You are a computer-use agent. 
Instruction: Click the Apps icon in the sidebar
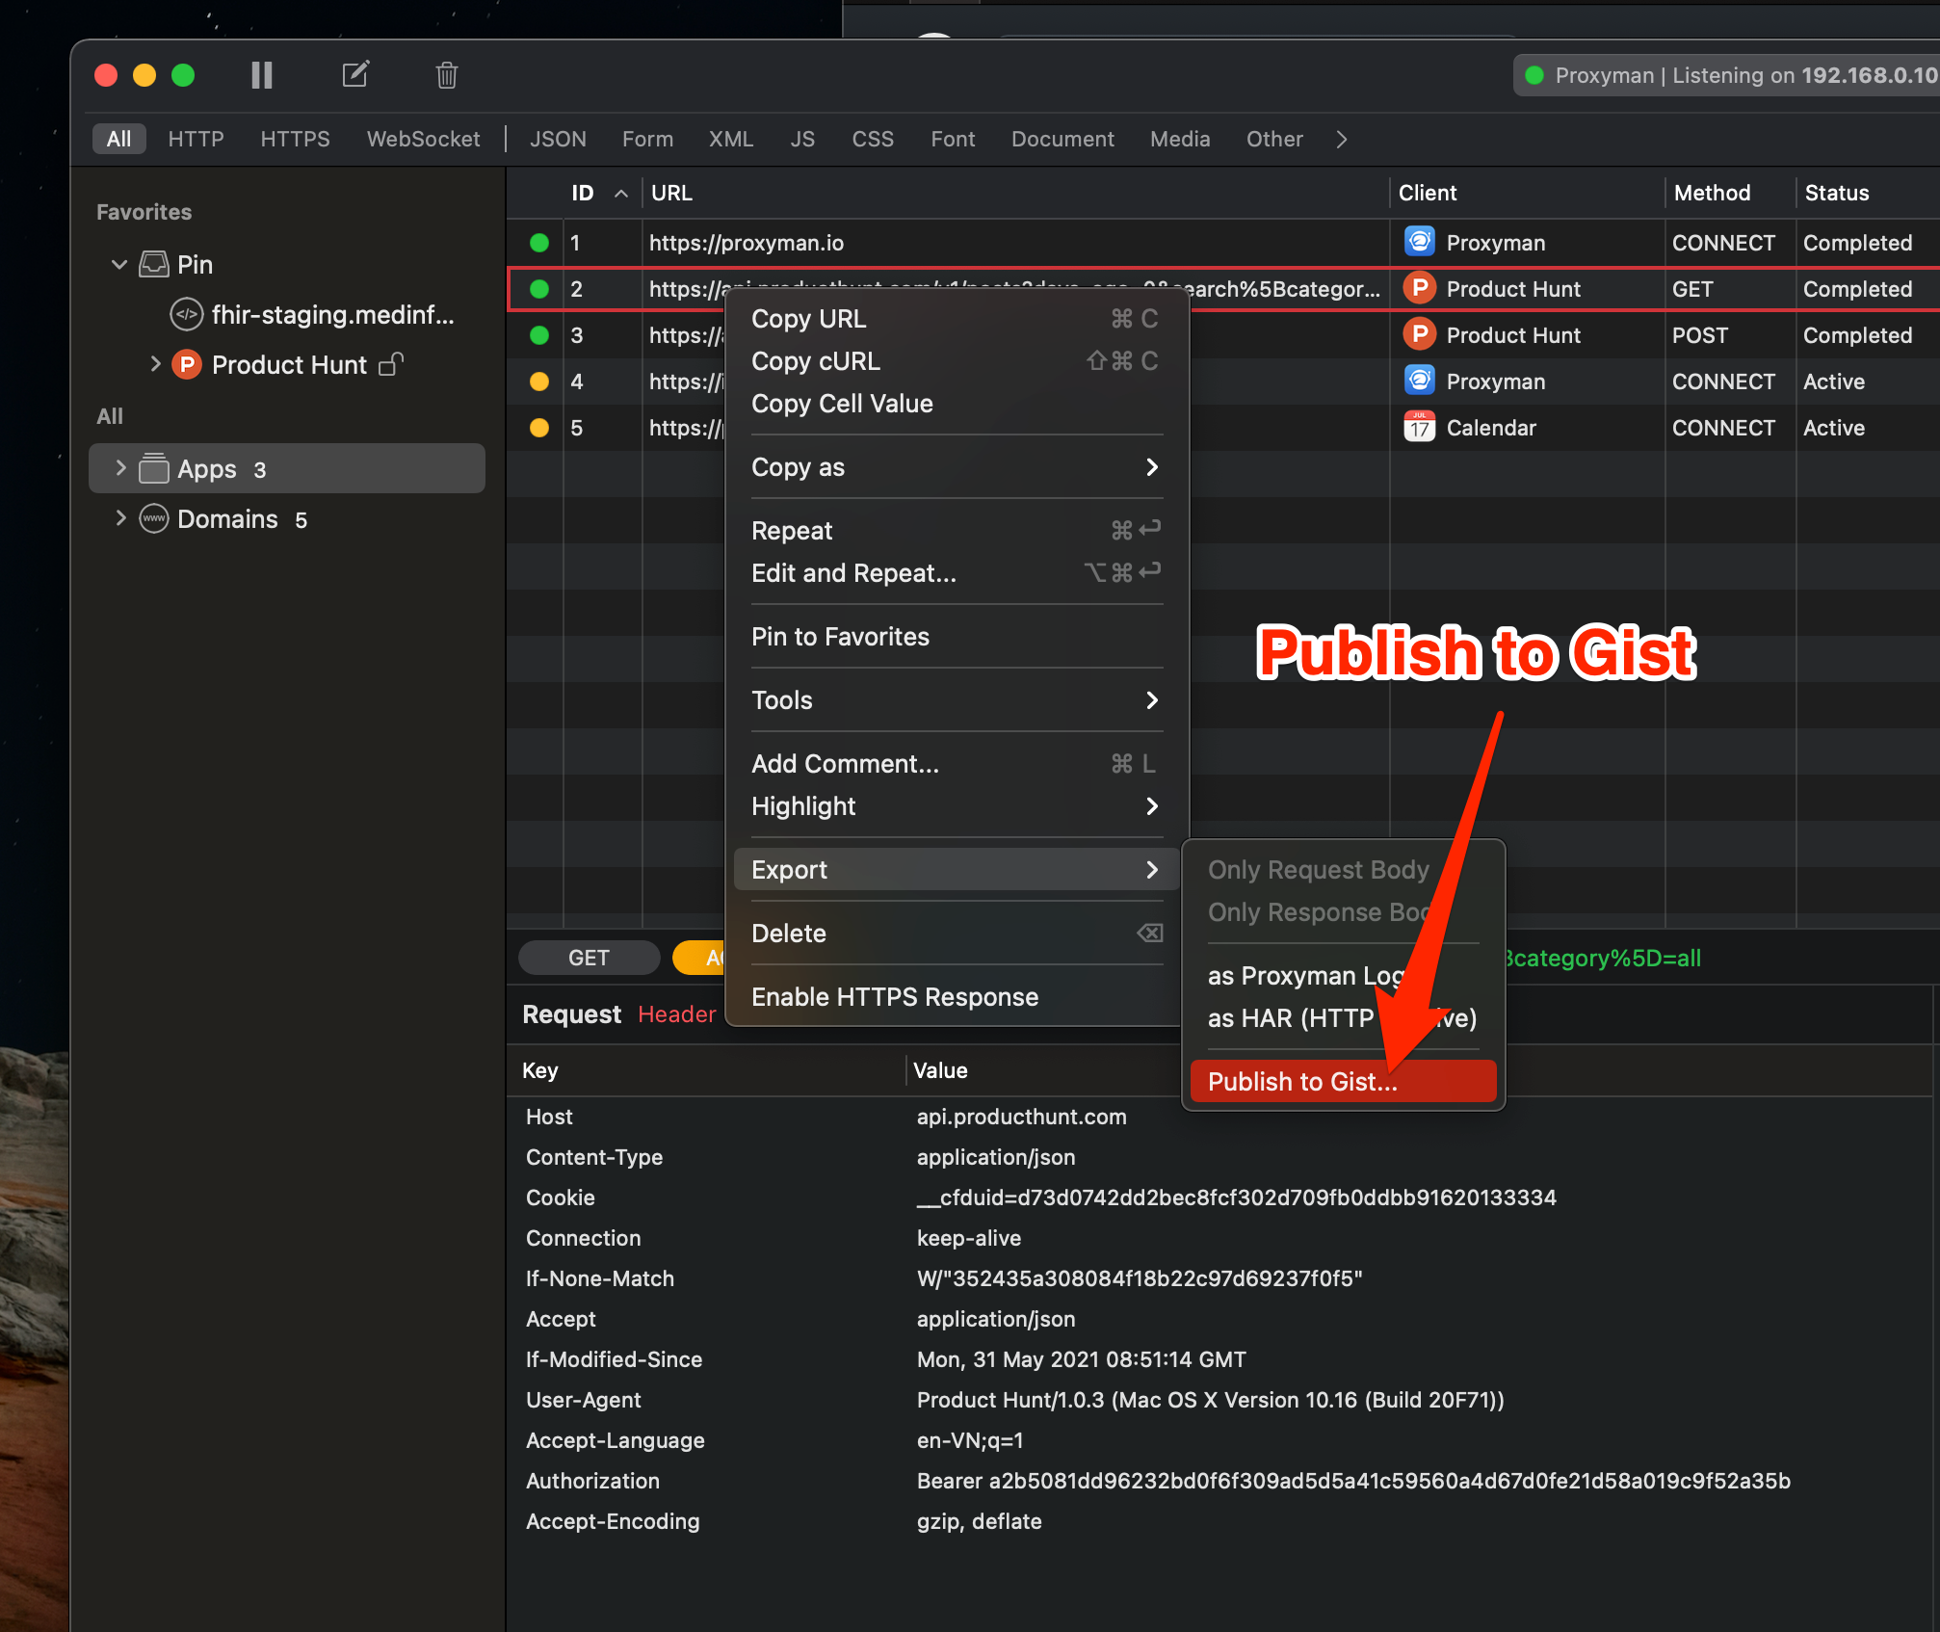[x=154, y=469]
